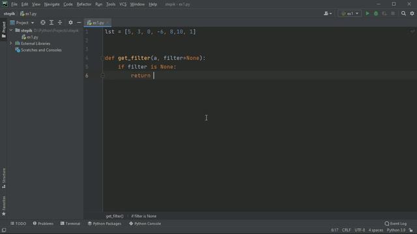Click the get_filter function name in editor
The image size is (417, 234).
point(134,58)
